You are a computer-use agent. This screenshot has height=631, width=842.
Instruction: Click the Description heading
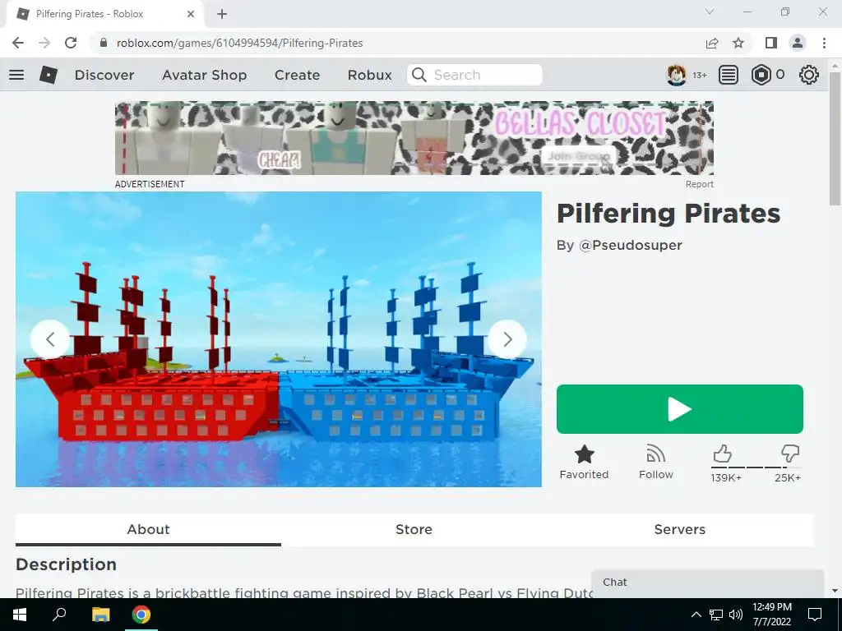coord(66,564)
